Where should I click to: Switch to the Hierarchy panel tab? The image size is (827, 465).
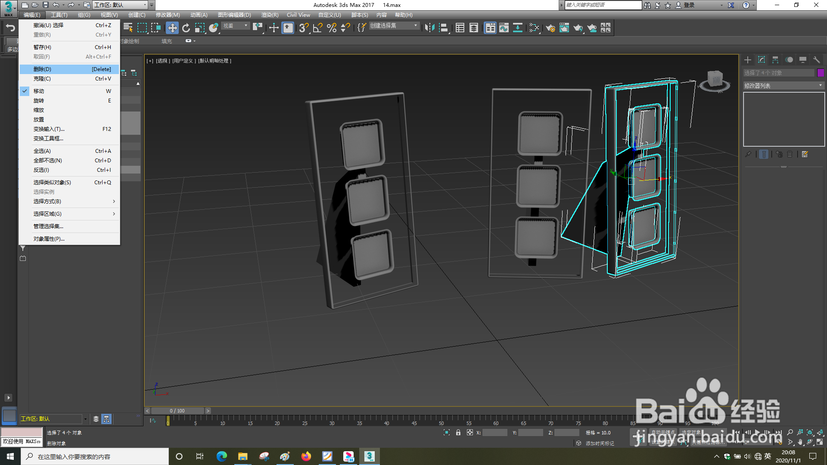(x=775, y=60)
